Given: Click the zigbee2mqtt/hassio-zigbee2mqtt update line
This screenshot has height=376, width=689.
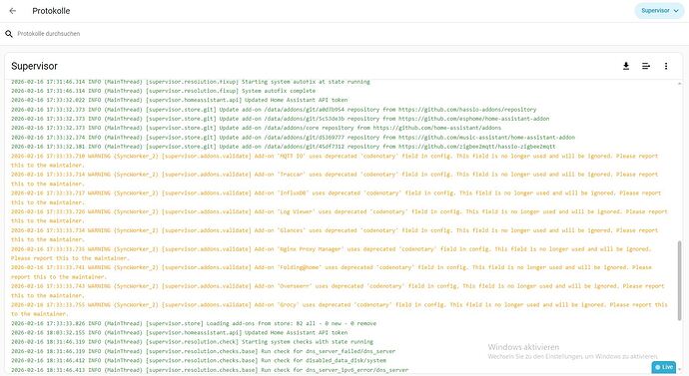Looking at the screenshot, I should point(284,147).
